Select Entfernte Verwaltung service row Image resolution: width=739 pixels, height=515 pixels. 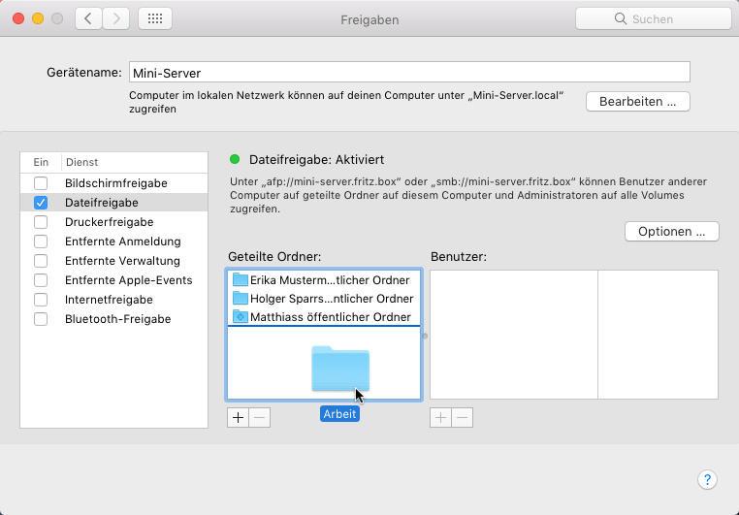[114, 261]
